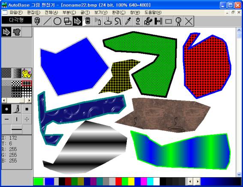This screenshot has height=187, width=243.
Task: Toggle the round brush tip option
Action: pyautogui.click(x=6, y=109)
